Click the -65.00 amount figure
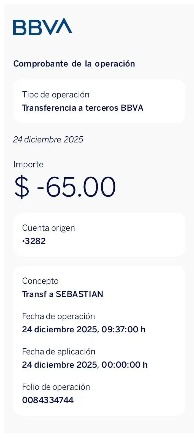Image resolution: width=194 pixels, height=440 pixels. tap(76, 187)
